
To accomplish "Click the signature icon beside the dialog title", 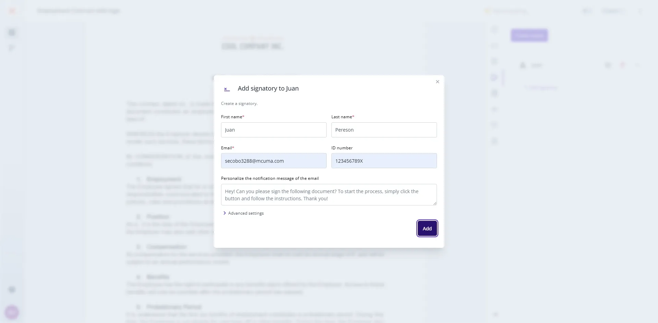I will click(227, 89).
